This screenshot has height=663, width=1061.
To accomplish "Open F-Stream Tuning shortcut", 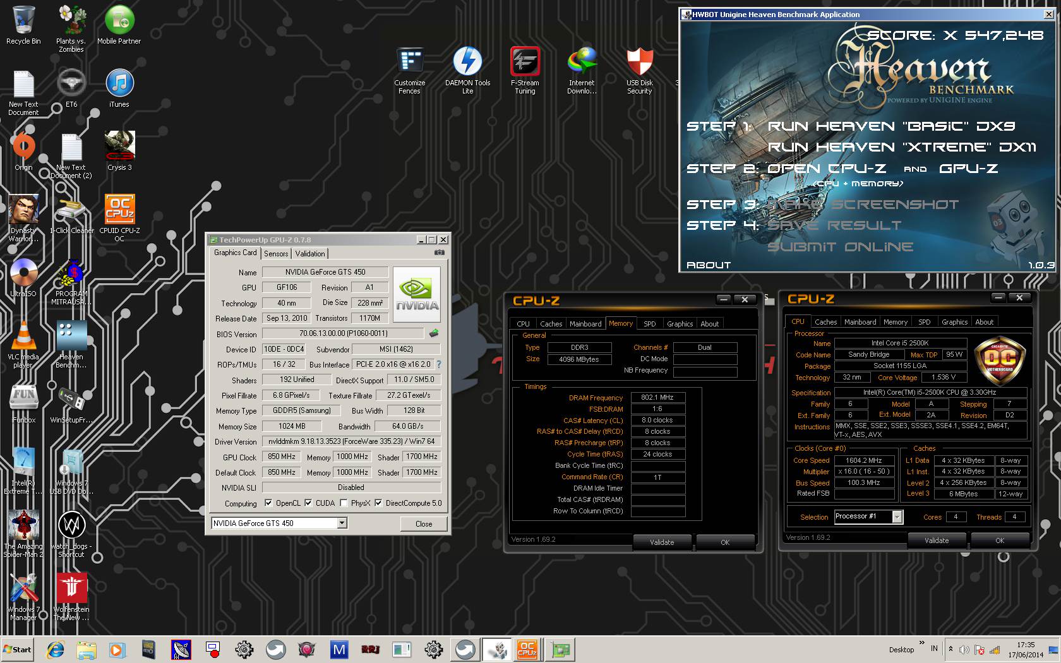I will (525, 70).
